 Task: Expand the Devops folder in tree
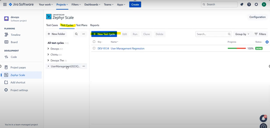tap(48, 49)
